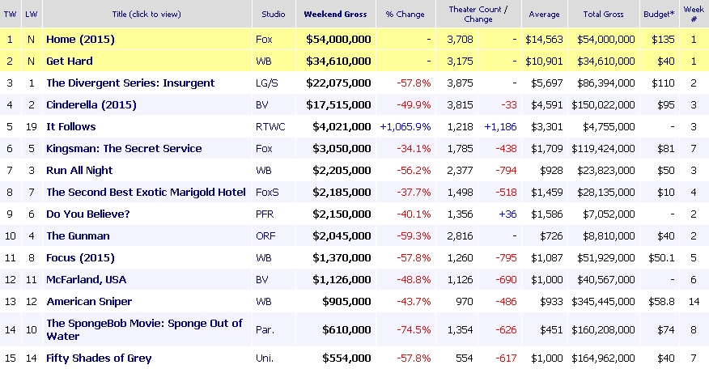Click the PFR studio link
This screenshot has height=369, width=709.
265,214
